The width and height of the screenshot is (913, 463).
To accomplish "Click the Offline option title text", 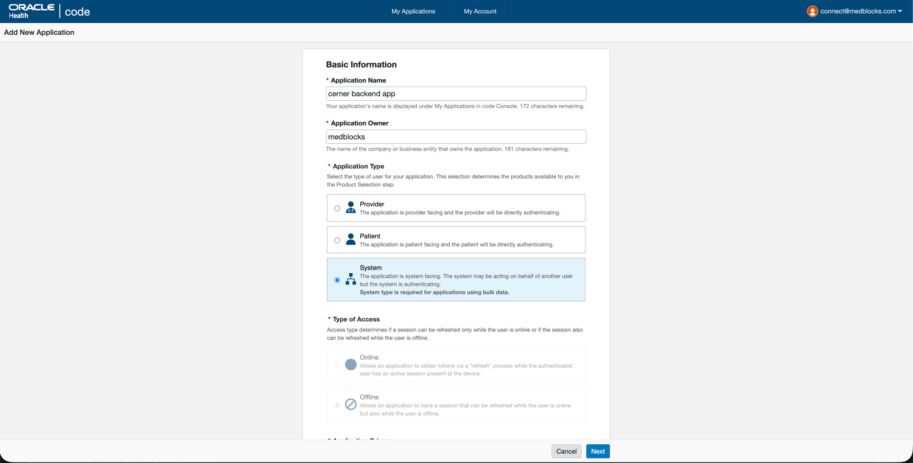I will coord(369,397).
